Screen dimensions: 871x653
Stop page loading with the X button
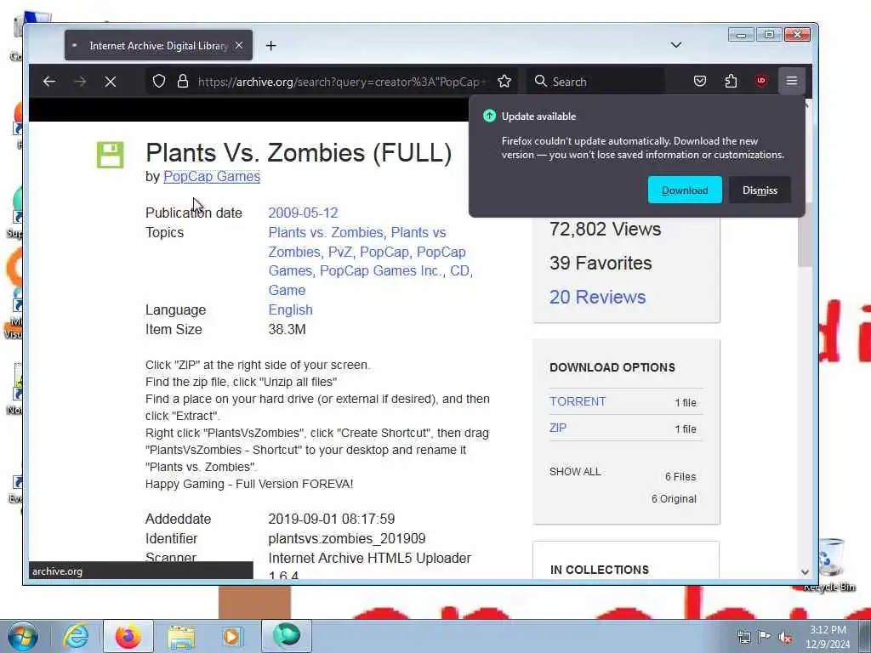111,82
